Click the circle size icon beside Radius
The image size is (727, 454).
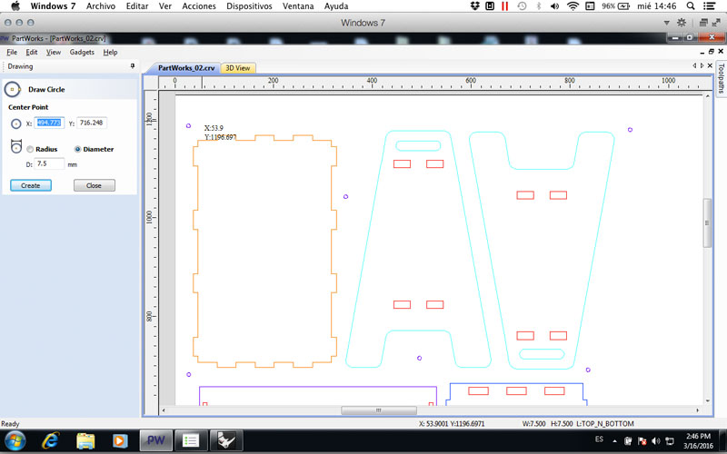tap(16, 146)
